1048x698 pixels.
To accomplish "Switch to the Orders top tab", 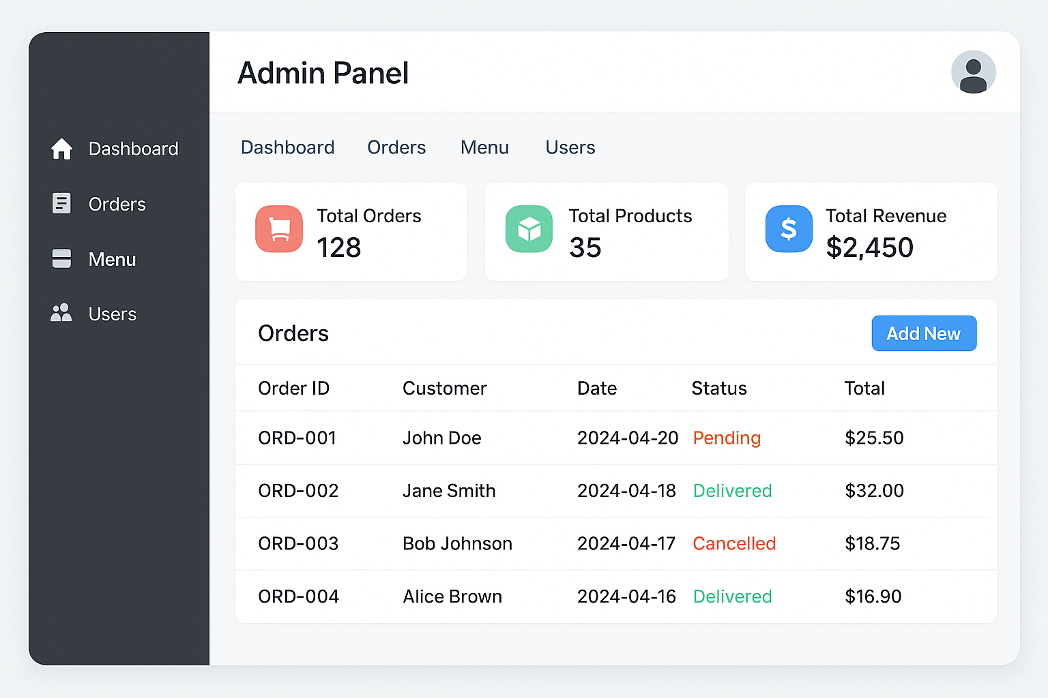I will 396,147.
